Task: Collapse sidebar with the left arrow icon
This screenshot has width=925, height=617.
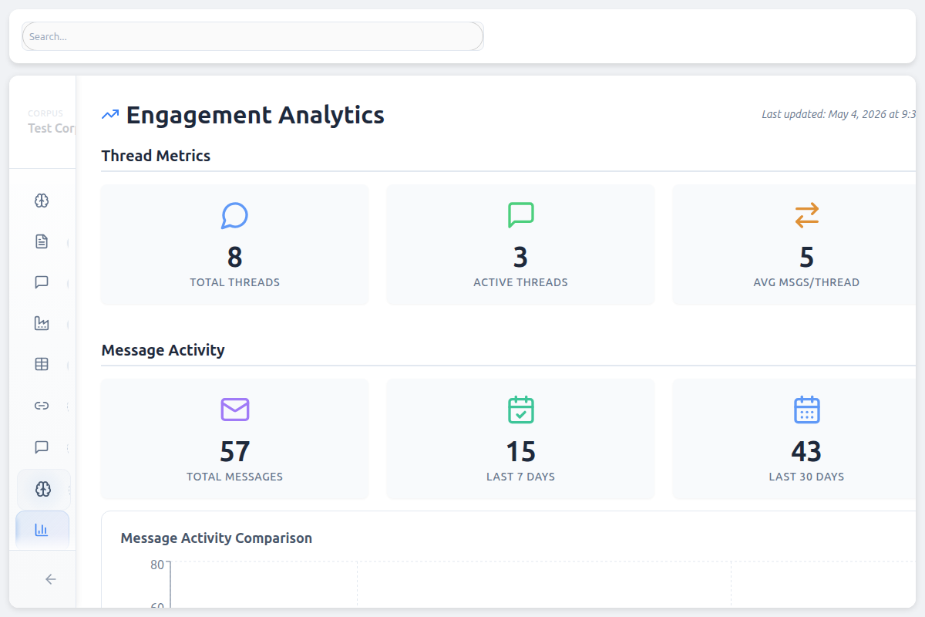Action: (51, 579)
